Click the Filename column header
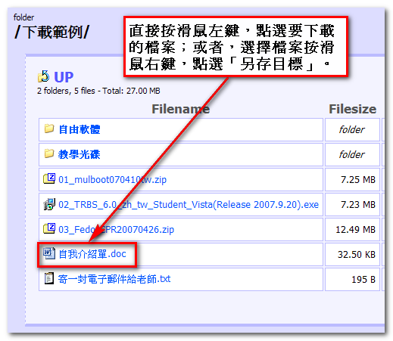 point(181,109)
